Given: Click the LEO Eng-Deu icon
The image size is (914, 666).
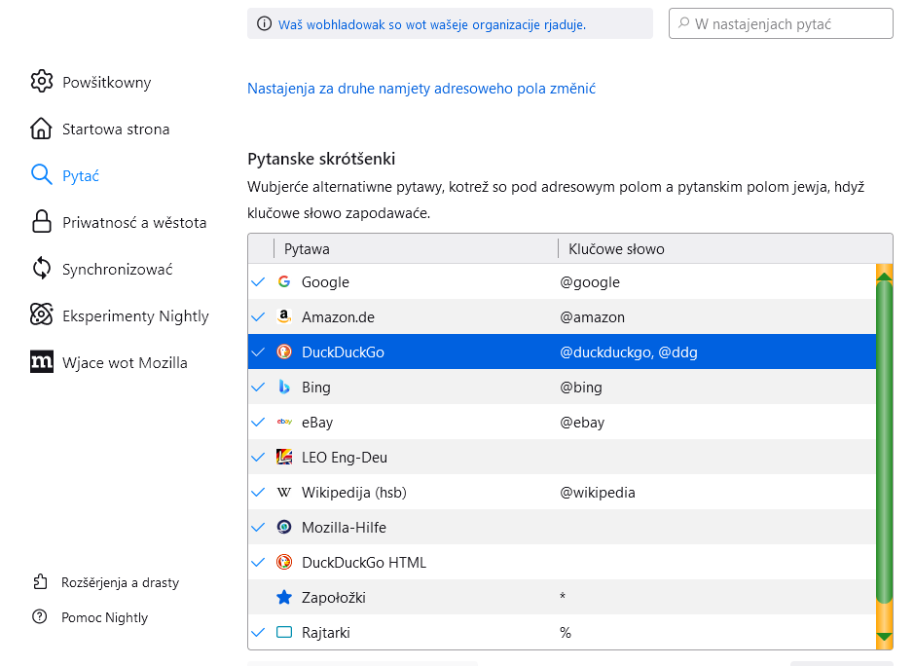Looking at the screenshot, I should 284,458.
